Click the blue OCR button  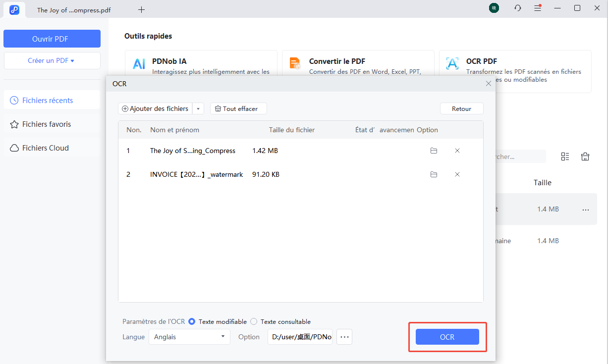point(447,337)
